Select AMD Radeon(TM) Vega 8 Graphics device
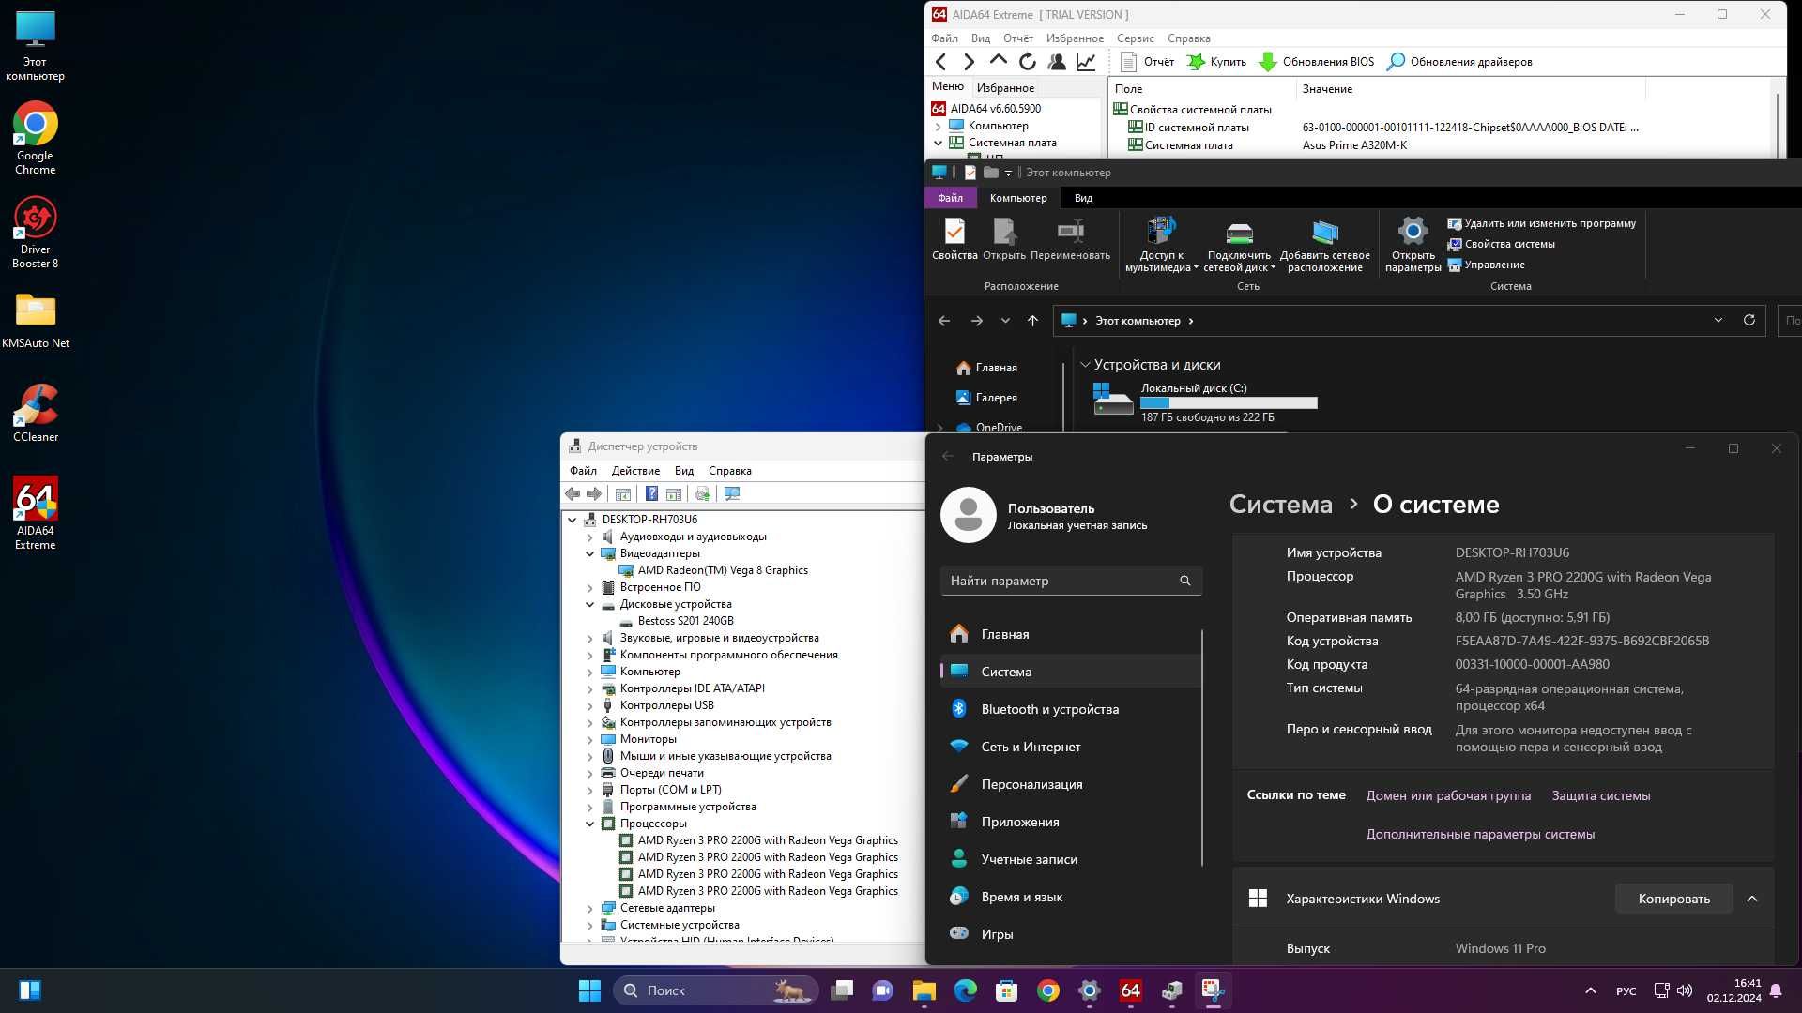Viewport: 1802px width, 1013px height. click(723, 570)
